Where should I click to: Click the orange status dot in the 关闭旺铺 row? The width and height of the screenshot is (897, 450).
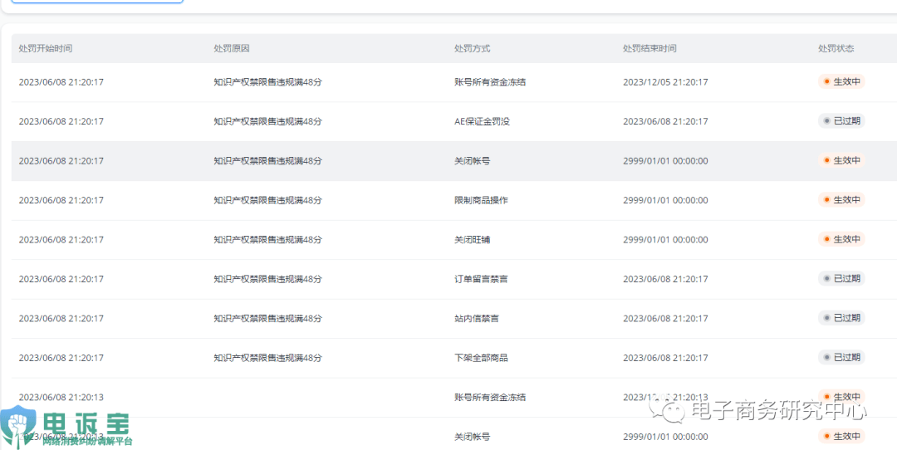(x=826, y=239)
